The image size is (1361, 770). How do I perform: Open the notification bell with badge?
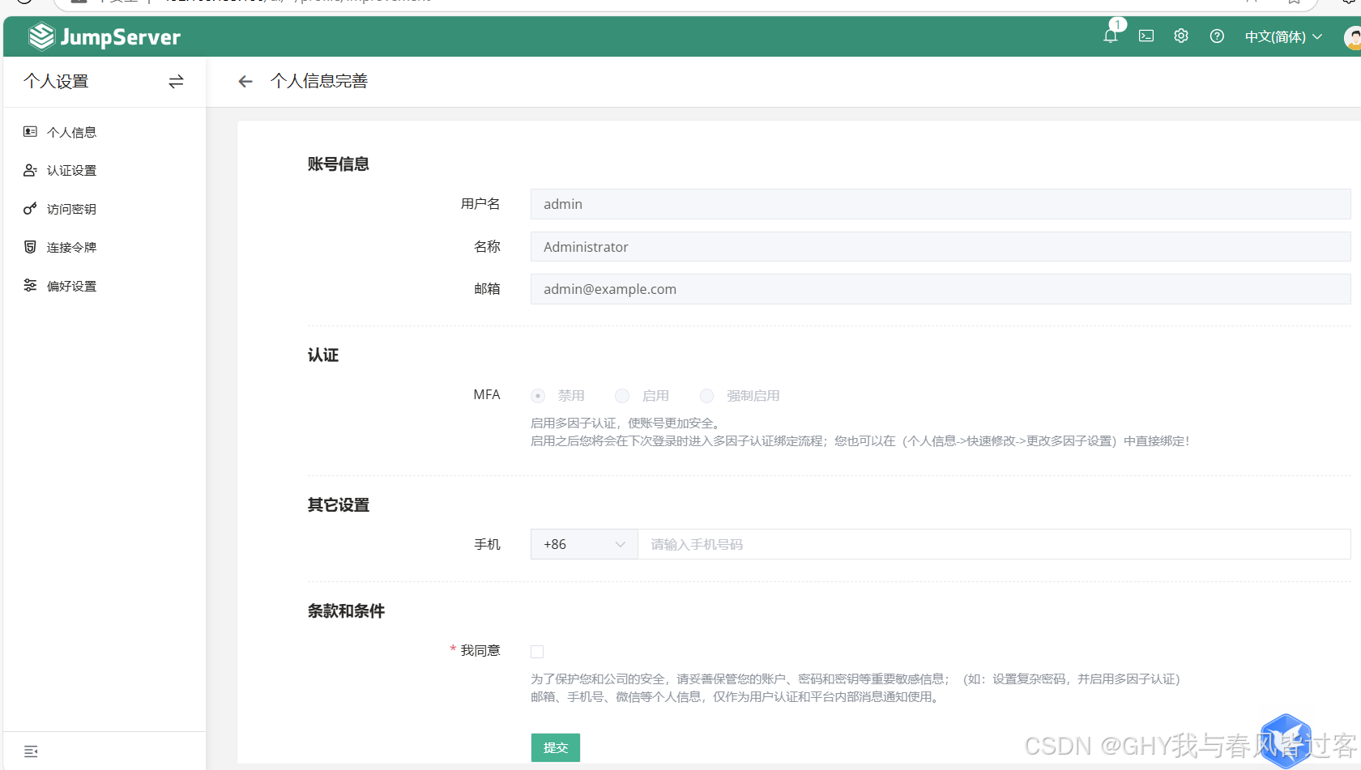1110,36
